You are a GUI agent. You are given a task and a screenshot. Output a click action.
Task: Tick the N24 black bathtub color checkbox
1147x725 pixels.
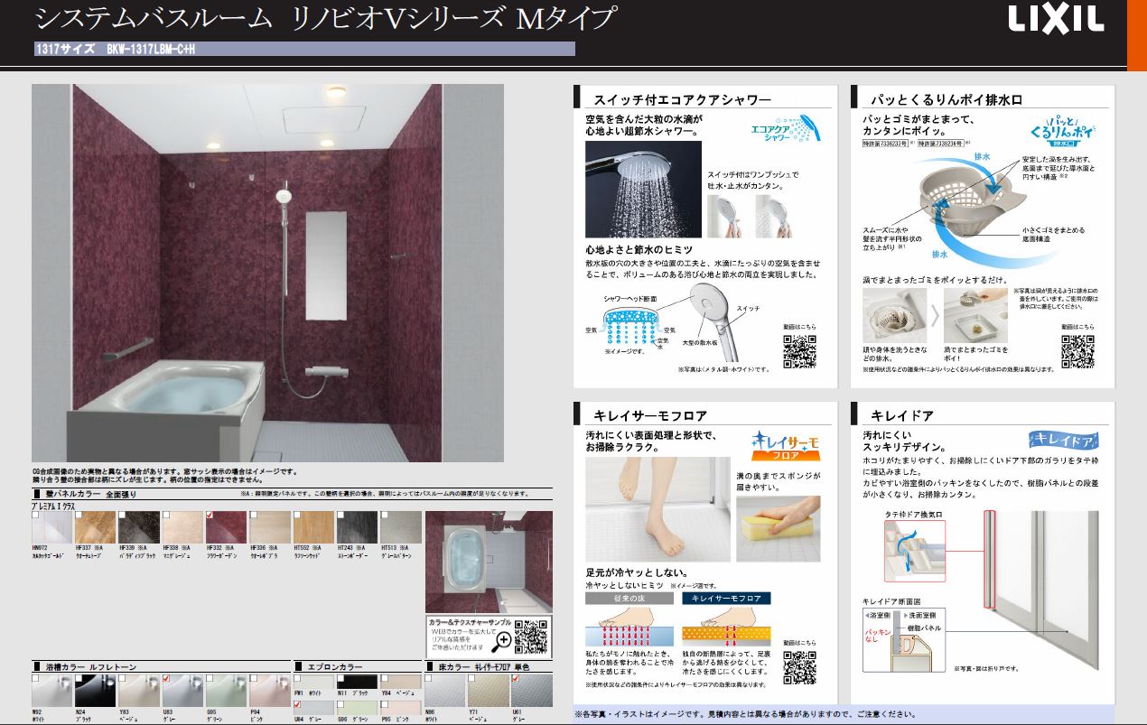tap(79, 678)
